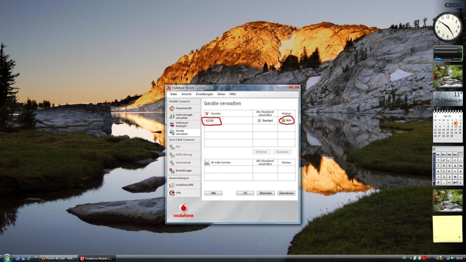Open Verbindungen verwalten in the sidebar
The height and width of the screenshot is (262, 466).
[x=184, y=116]
